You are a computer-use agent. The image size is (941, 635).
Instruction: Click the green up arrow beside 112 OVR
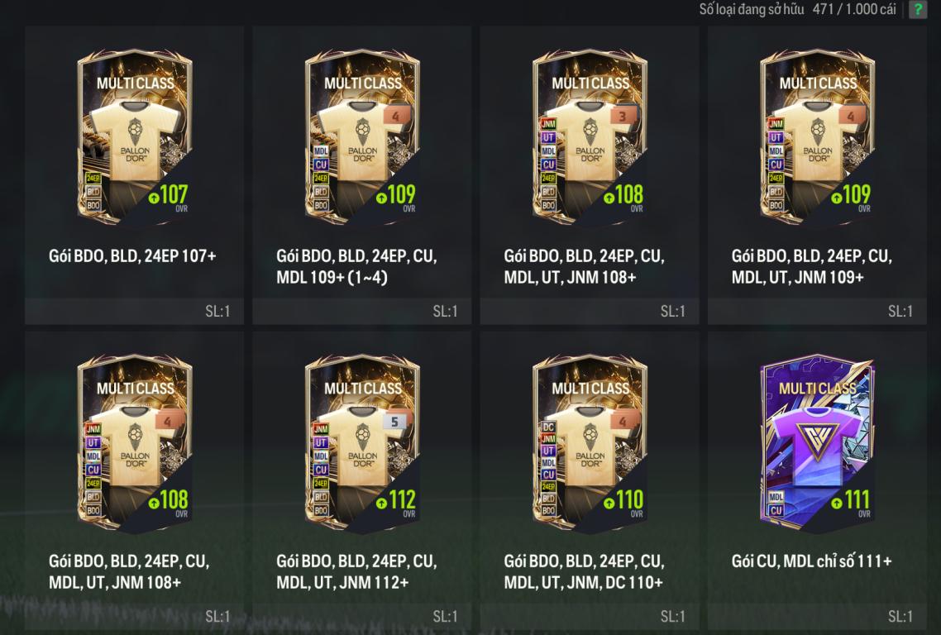point(381,503)
